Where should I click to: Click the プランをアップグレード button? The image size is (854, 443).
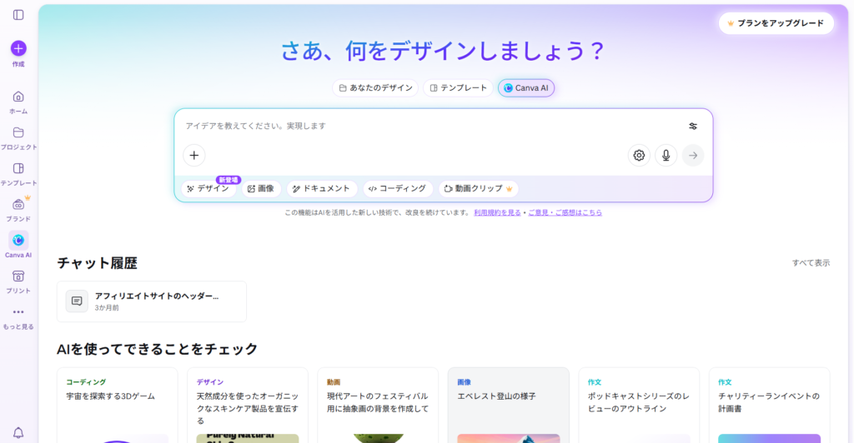pyautogui.click(x=776, y=23)
